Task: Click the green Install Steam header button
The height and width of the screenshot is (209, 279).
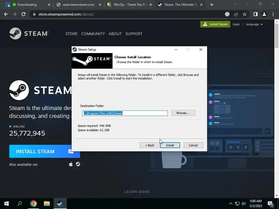Action: coord(215,24)
